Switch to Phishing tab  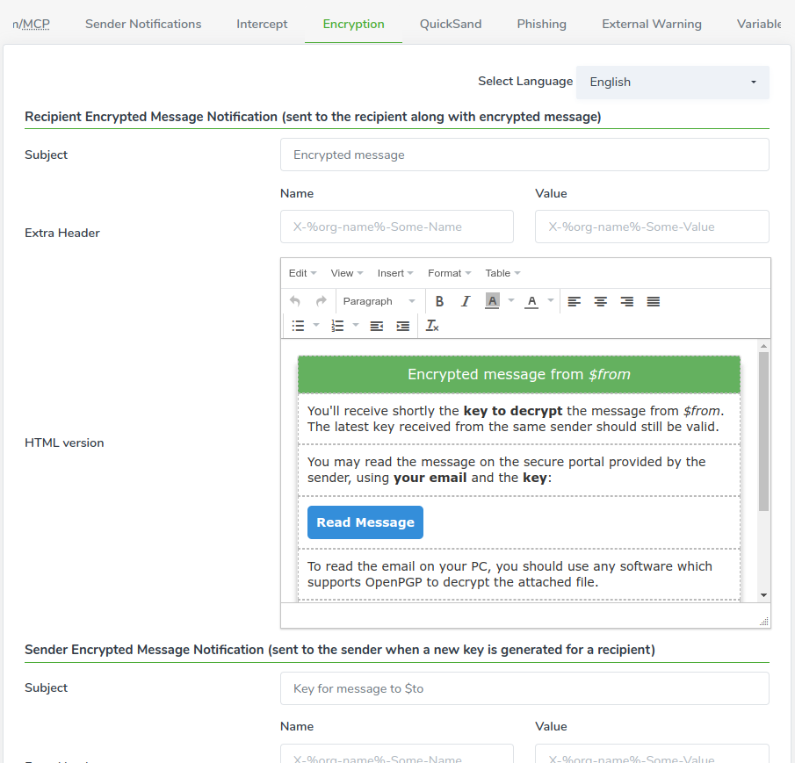pos(541,24)
